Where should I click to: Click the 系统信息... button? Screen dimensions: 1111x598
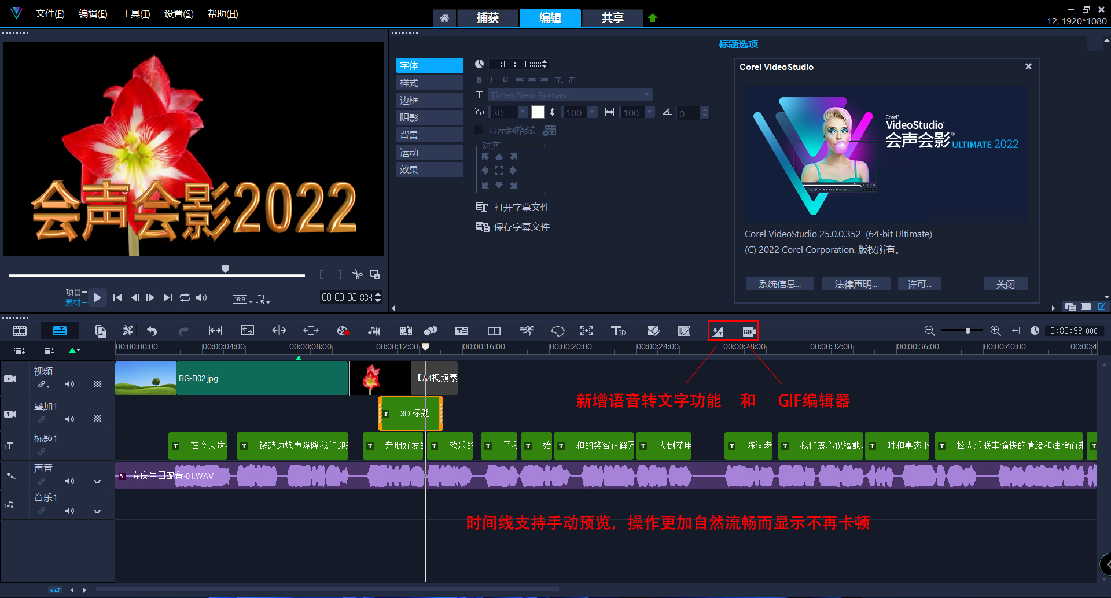click(779, 284)
